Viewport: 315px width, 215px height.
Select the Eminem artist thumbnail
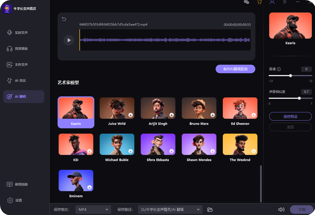tap(76, 180)
